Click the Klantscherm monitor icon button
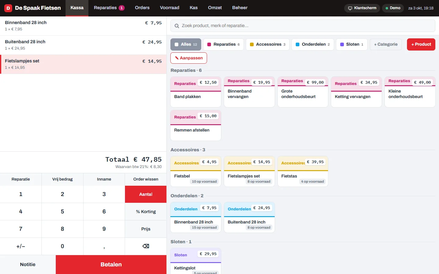The image size is (439, 274). 362,8
